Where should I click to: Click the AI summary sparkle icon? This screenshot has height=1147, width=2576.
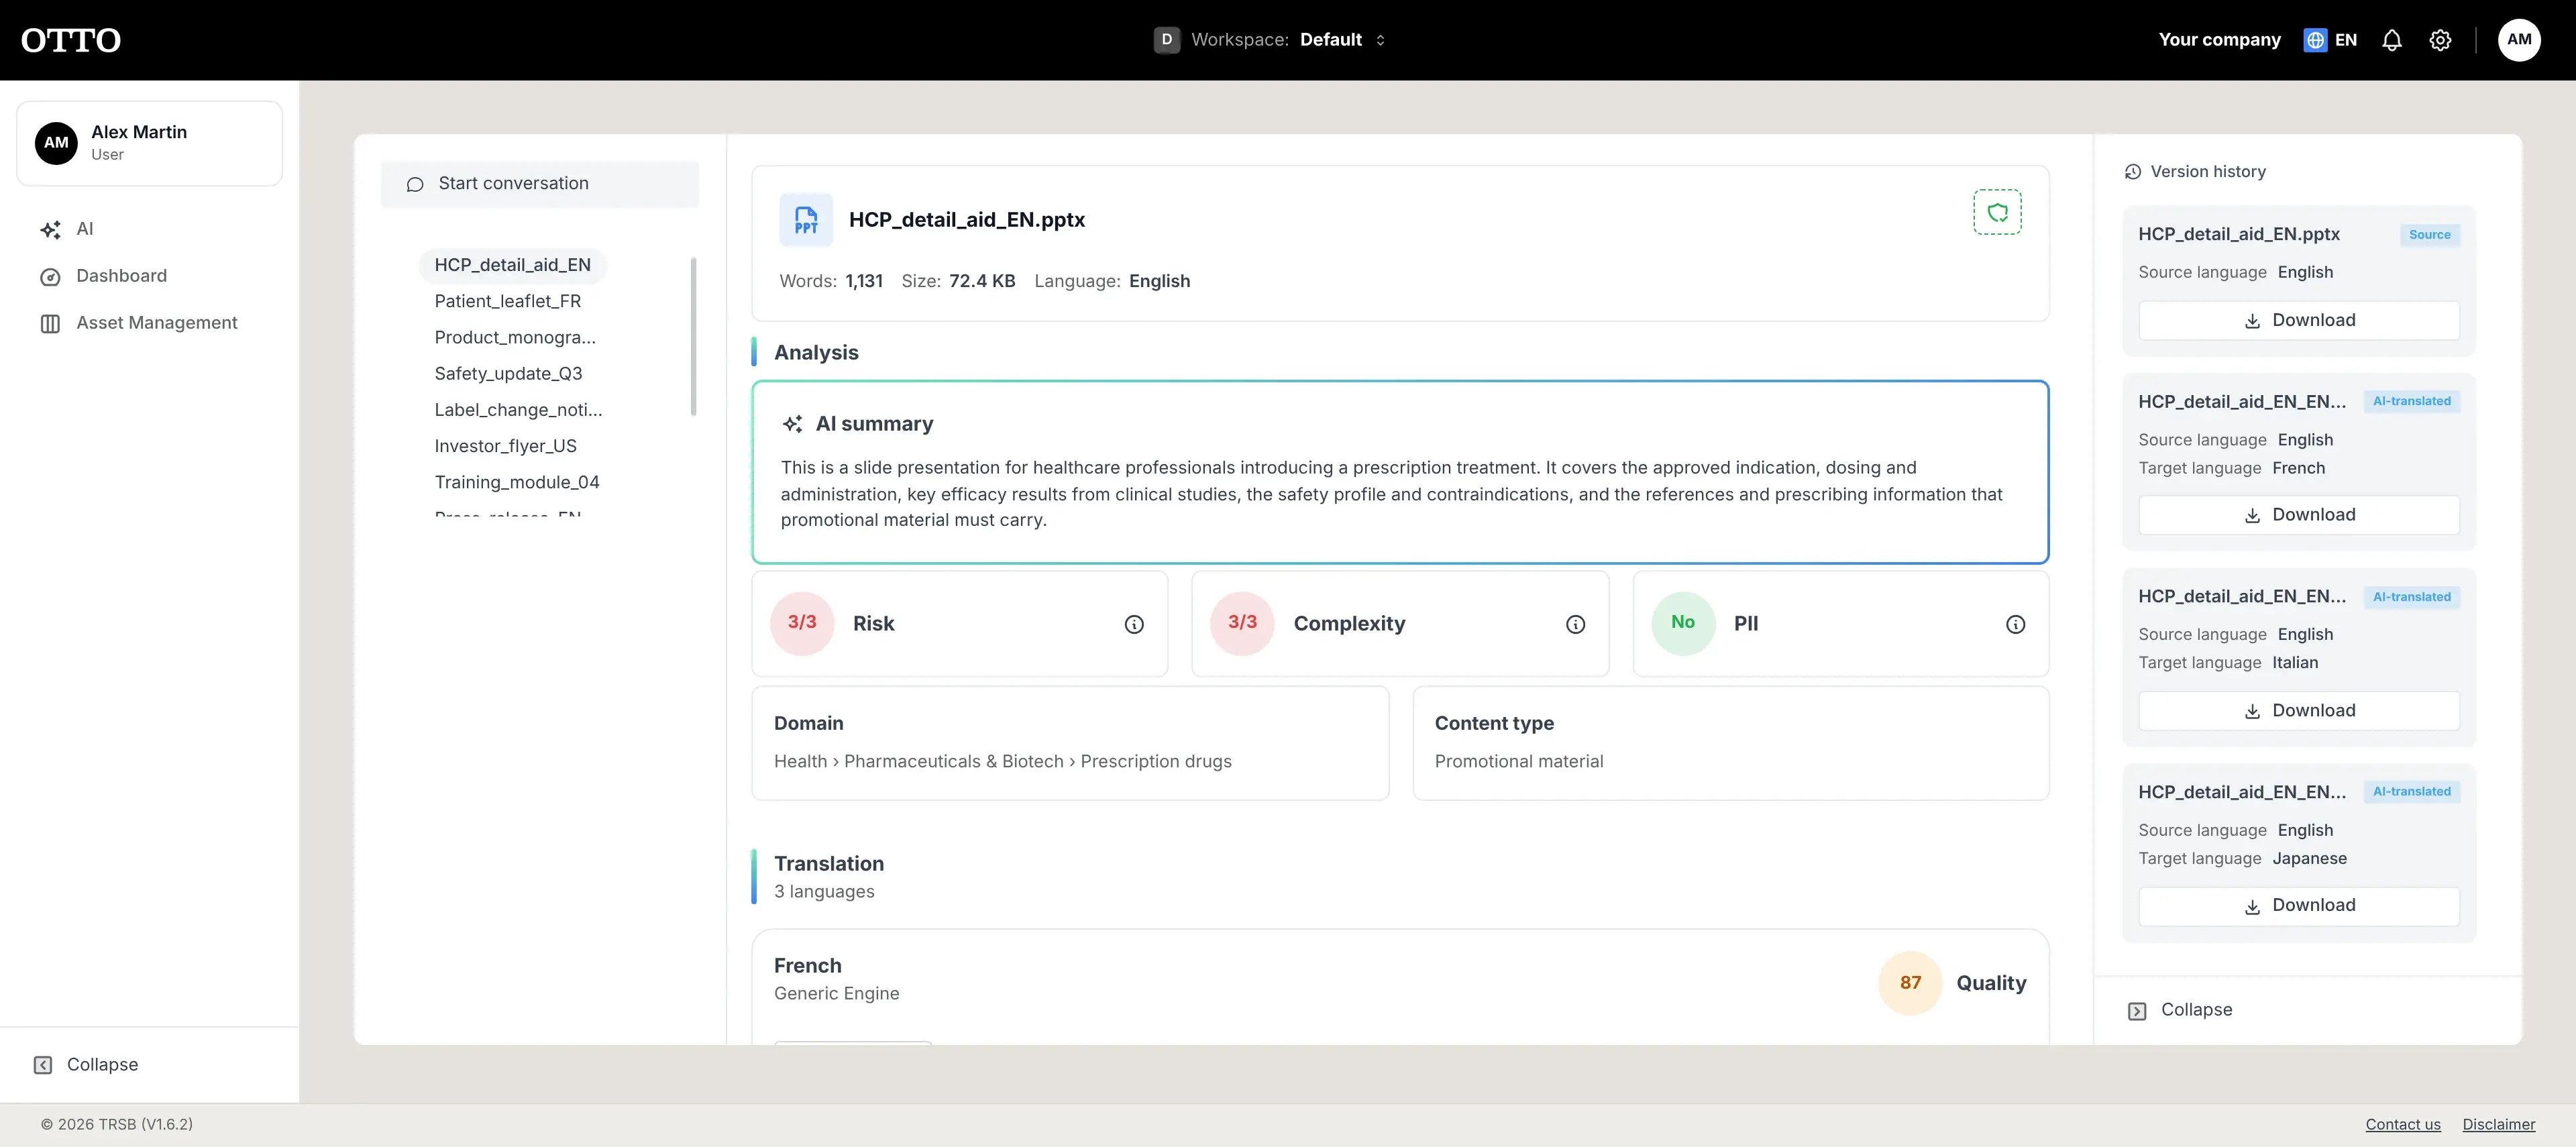tap(793, 424)
